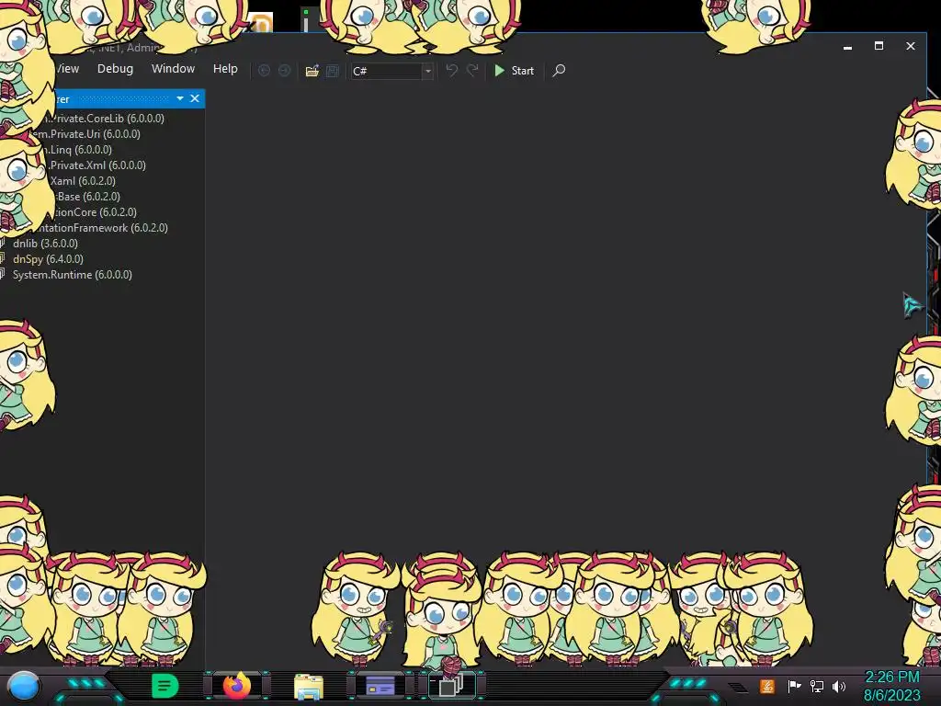
Task: Click the Navigate Forward arrow icon
Action: tap(285, 70)
